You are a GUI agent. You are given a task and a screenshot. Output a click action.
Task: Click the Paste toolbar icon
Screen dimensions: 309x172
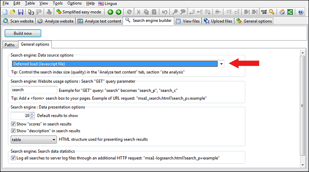(154, 12)
